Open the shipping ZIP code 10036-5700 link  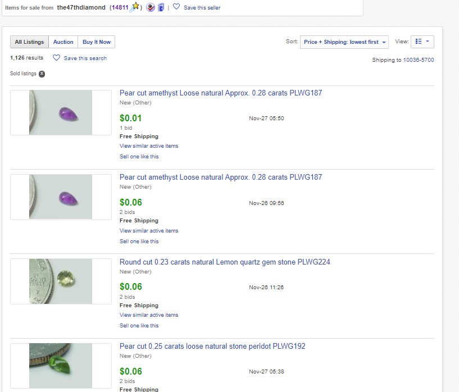pyautogui.click(x=419, y=60)
